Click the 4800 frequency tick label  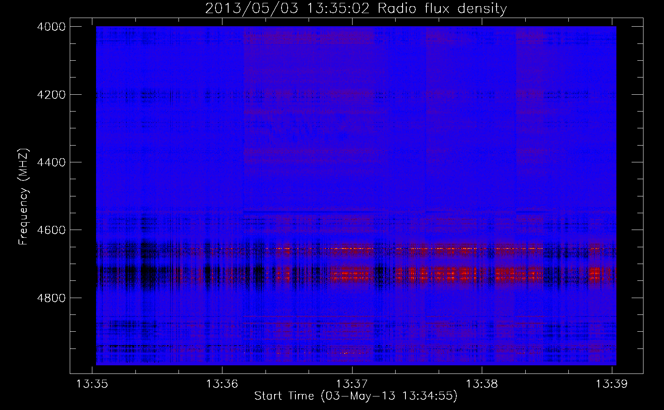(x=51, y=298)
